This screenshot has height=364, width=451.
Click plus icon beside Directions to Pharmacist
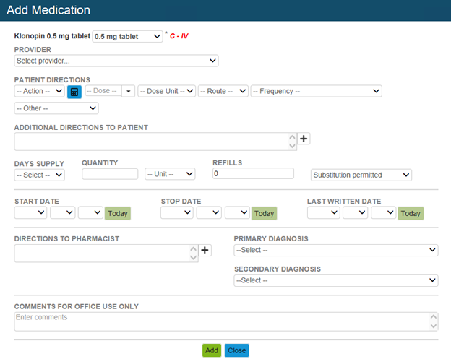[205, 250]
